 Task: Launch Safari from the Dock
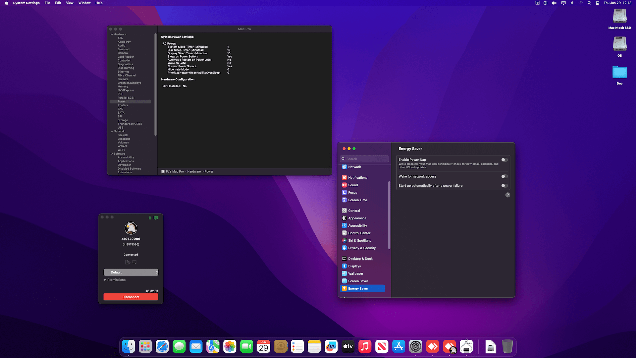162,347
